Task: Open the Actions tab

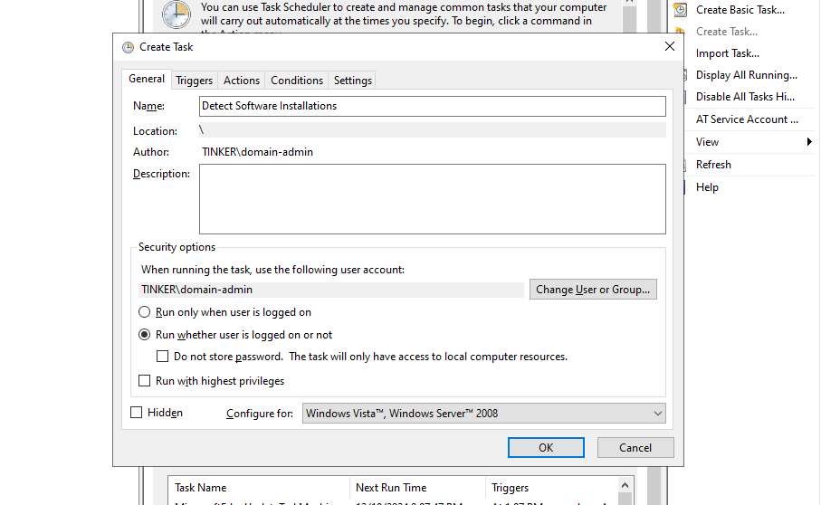Action: pyautogui.click(x=242, y=81)
